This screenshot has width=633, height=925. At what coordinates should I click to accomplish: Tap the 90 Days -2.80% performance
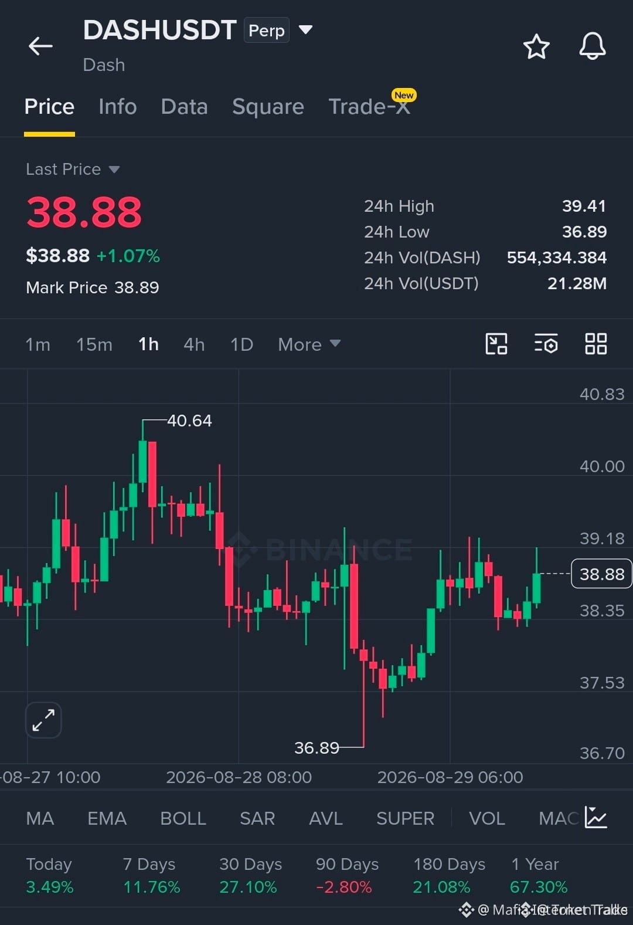[347, 876]
